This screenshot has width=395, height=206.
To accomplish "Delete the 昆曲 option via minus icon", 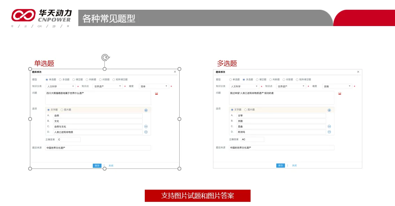I will click(x=329, y=126).
